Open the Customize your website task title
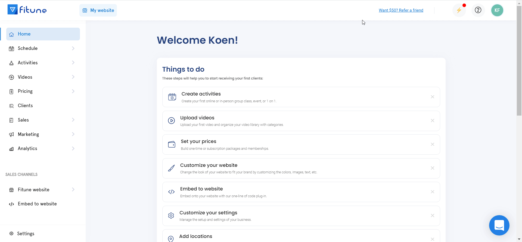522x242 pixels. click(209, 165)
